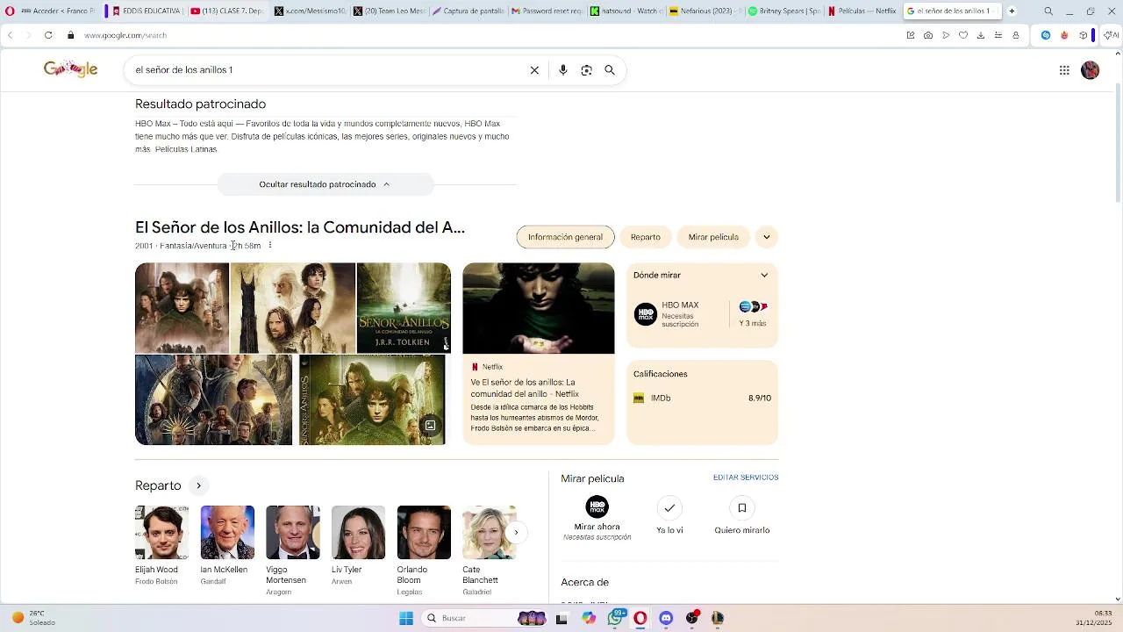Reload the page in Opera
The image size is (1123, 632).
[48, 35]
